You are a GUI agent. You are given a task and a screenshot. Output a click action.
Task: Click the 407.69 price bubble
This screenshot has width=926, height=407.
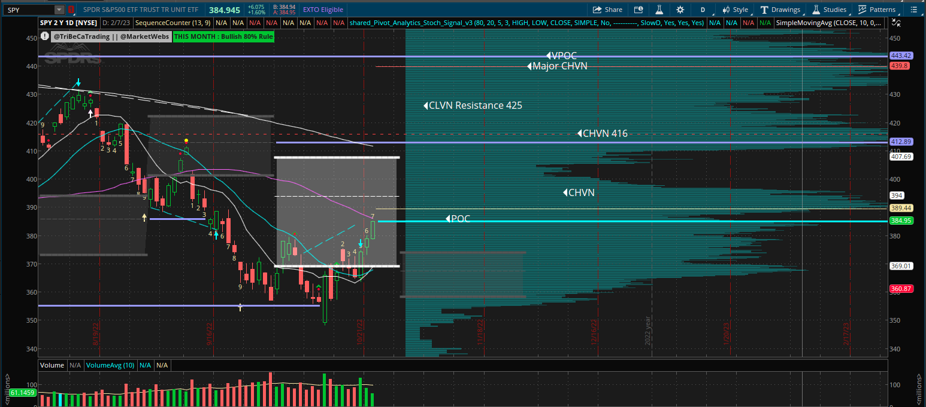click(900, 157)
